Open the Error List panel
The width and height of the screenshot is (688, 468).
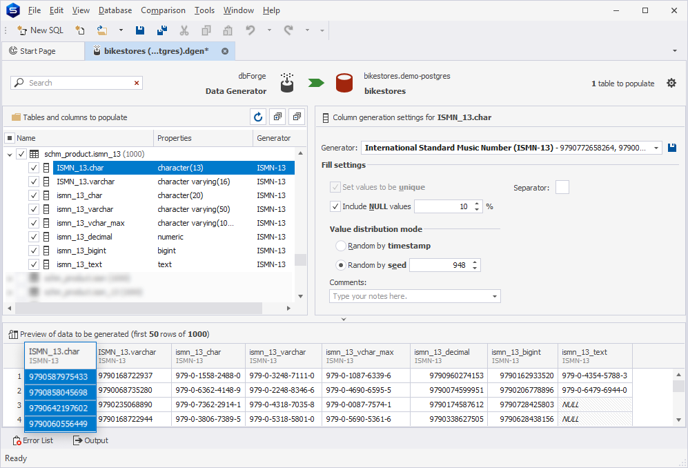pyautogui.click(x=33, y=440)
